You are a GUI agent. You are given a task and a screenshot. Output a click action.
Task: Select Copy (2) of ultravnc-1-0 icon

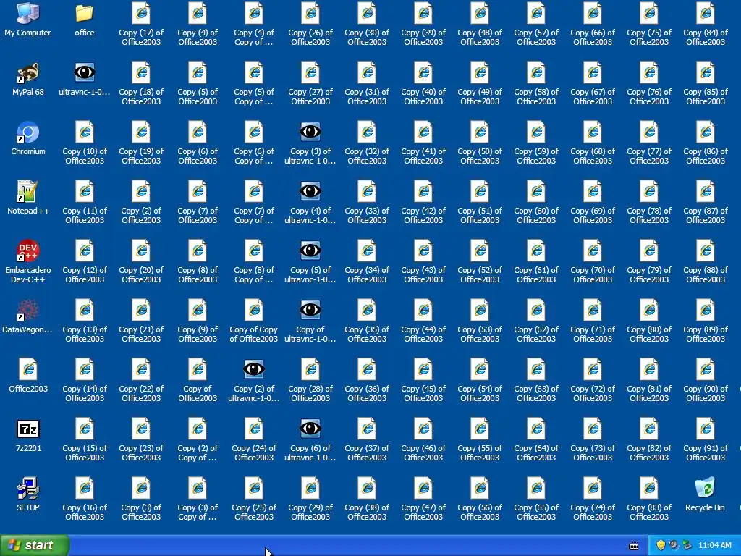(x=254, y=369)
